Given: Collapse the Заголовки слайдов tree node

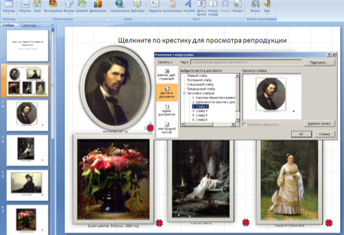Looking at the screenshot, I should pyautogui.click(x=184, y=93).
